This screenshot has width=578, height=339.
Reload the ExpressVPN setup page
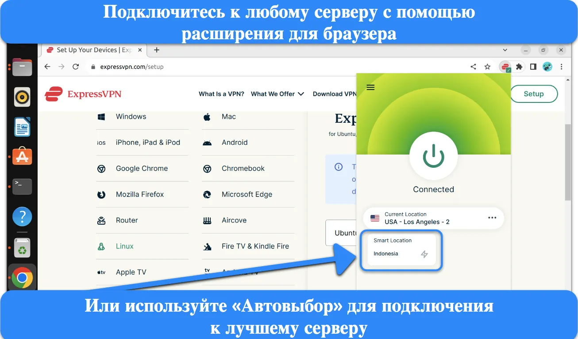pyautogui.click(x=76, y=67)
